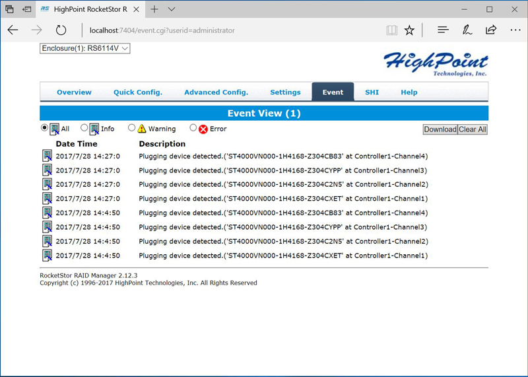
Task: Select the Error events radio button
Action: (193, 127)
